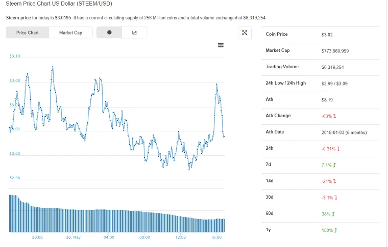Click the 30d change -3.1% value
Image resolution: width=388 pixels, height=247 pixels.
[329, 198]
